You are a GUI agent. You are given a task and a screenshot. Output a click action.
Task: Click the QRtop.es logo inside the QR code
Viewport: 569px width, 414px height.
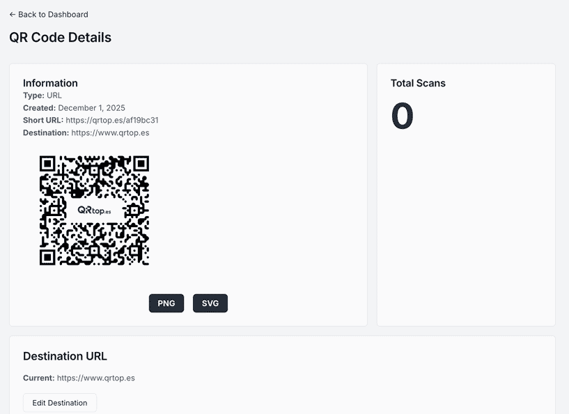pyautogui.click(x=94, y=210)
